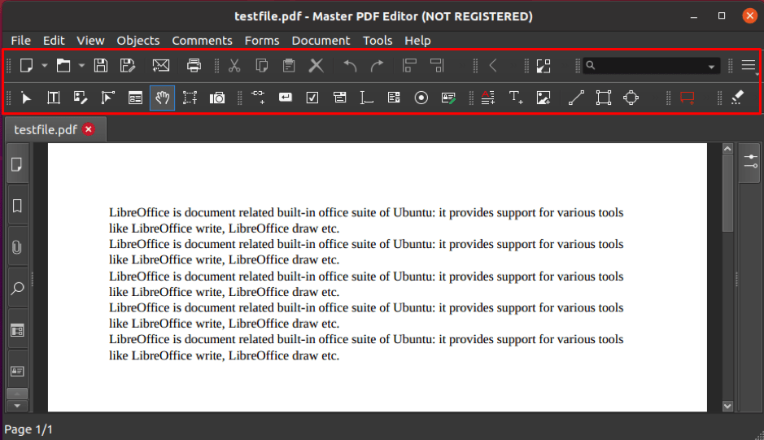Click the Insert Text T+ tool
The width and height of the screenshot is (764, 440).
tap(516, 98)
